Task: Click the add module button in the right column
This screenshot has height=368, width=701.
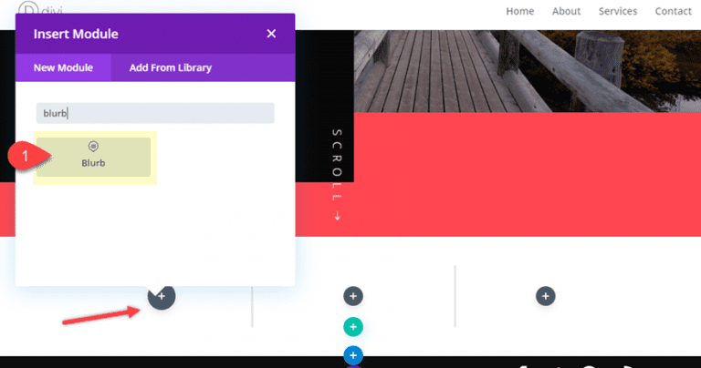Action: 546,296
